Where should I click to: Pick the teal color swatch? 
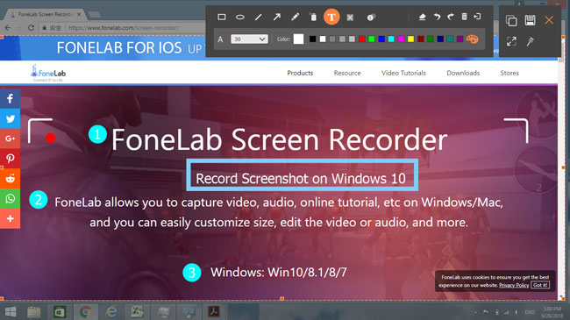(450, 39)
